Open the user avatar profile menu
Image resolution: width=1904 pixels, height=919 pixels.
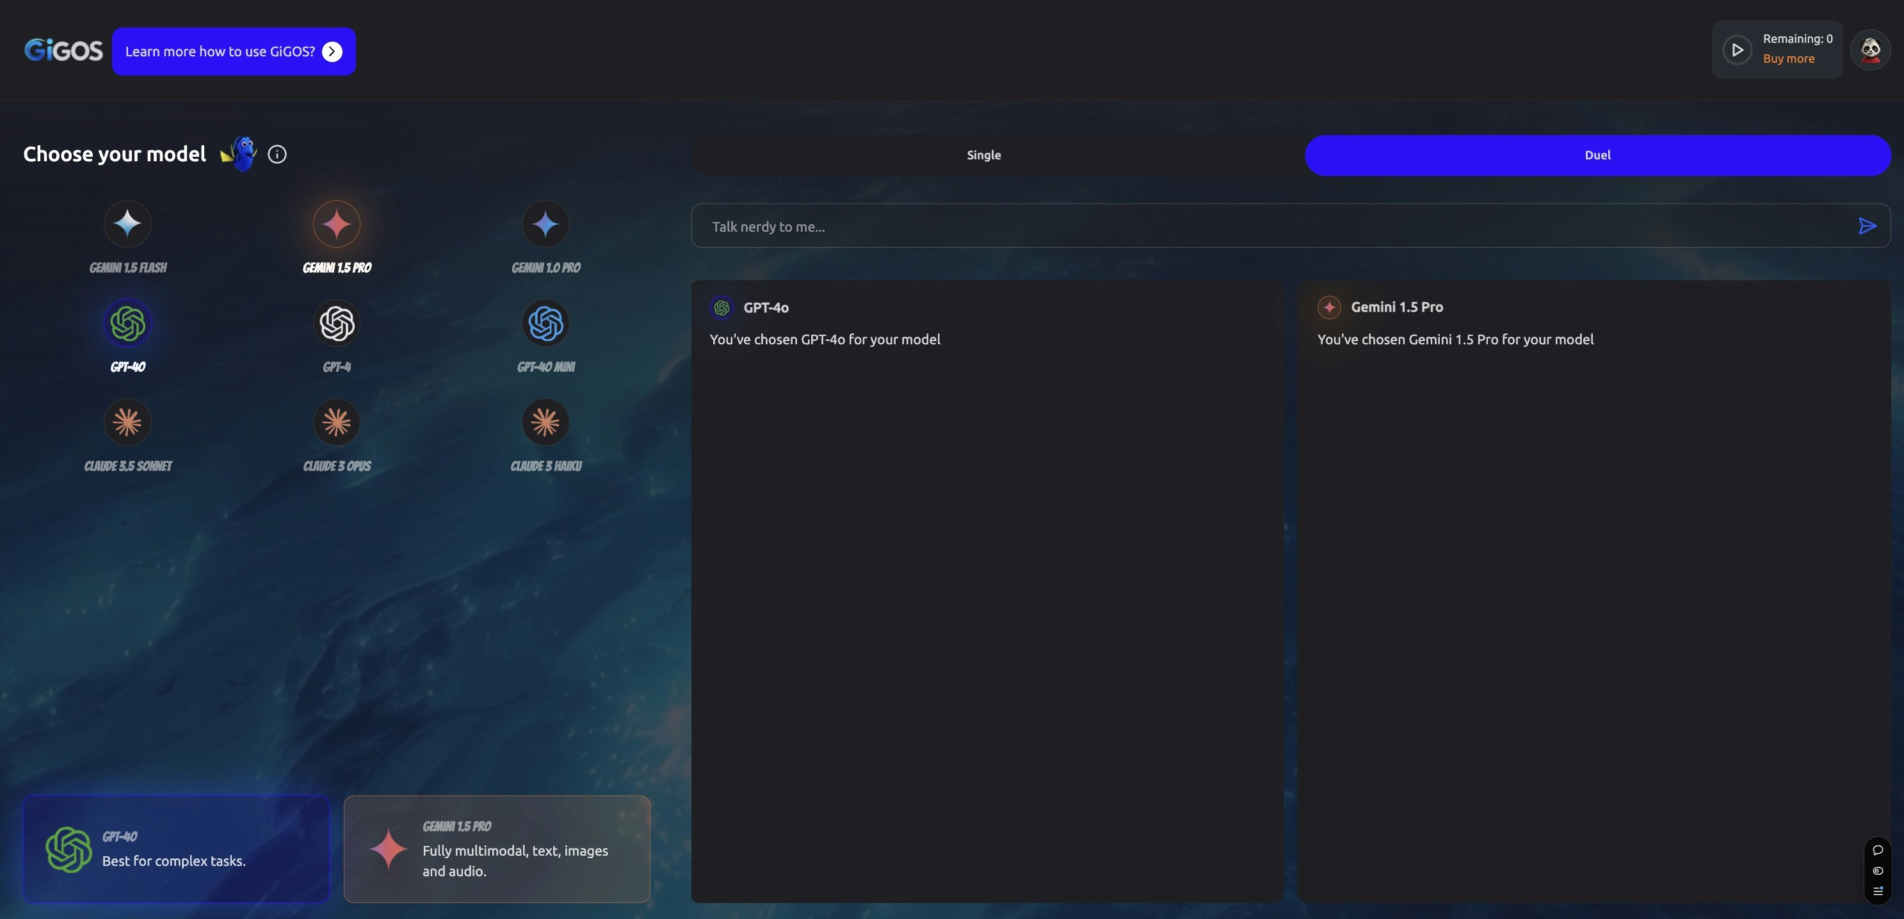click(1870, 49)
